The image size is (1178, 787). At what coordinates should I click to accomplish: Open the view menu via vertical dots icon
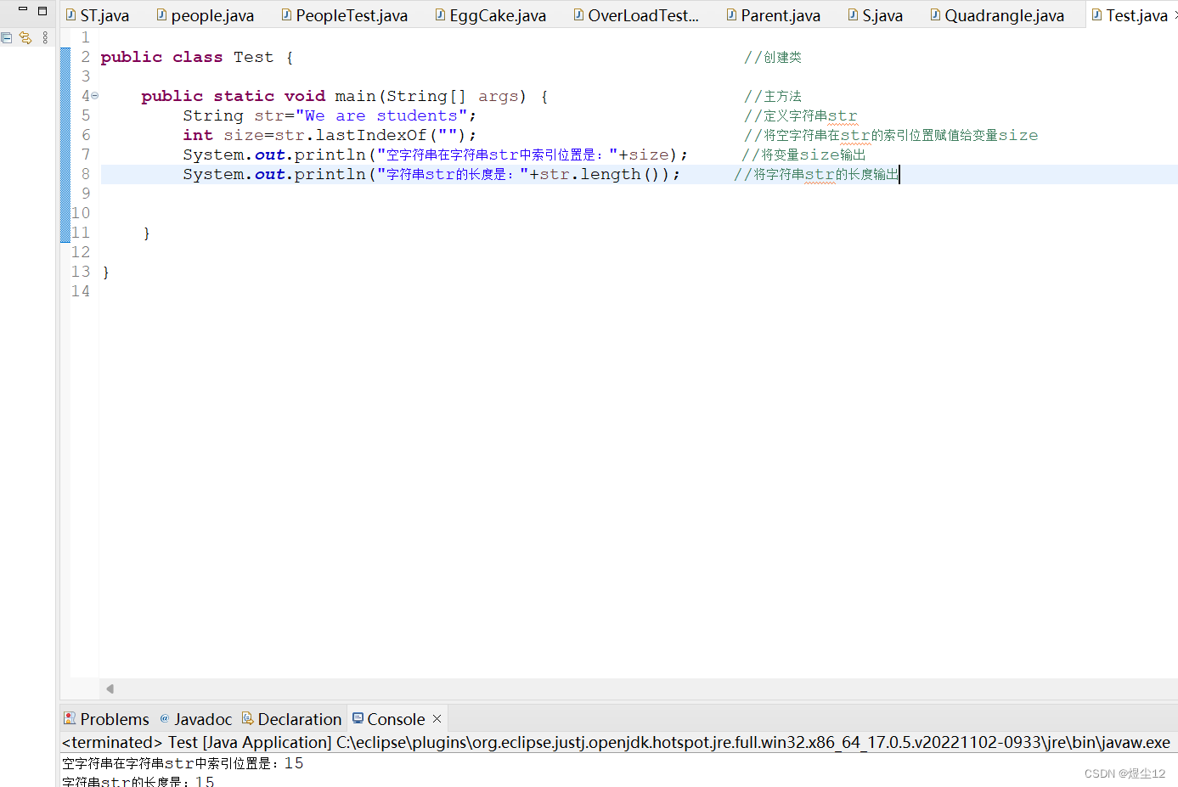(x=44, y=37)
